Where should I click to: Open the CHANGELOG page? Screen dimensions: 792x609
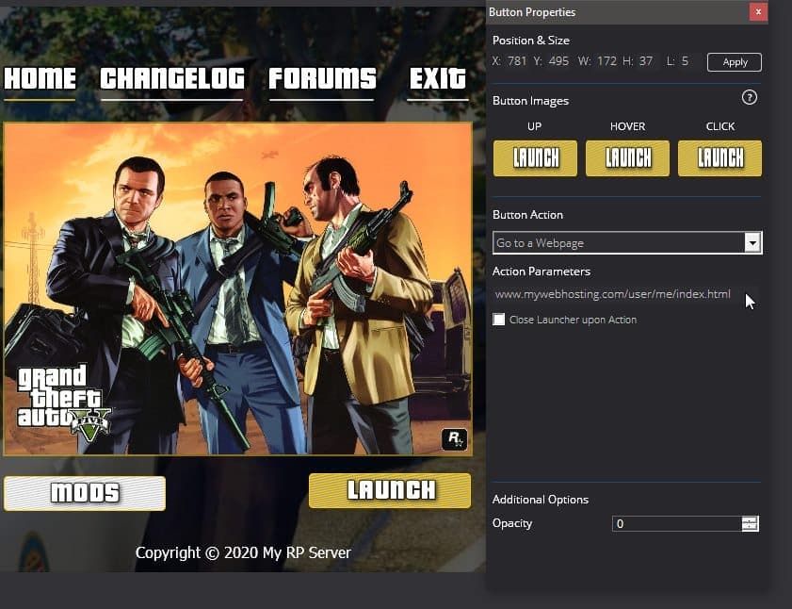coord(171,80)
